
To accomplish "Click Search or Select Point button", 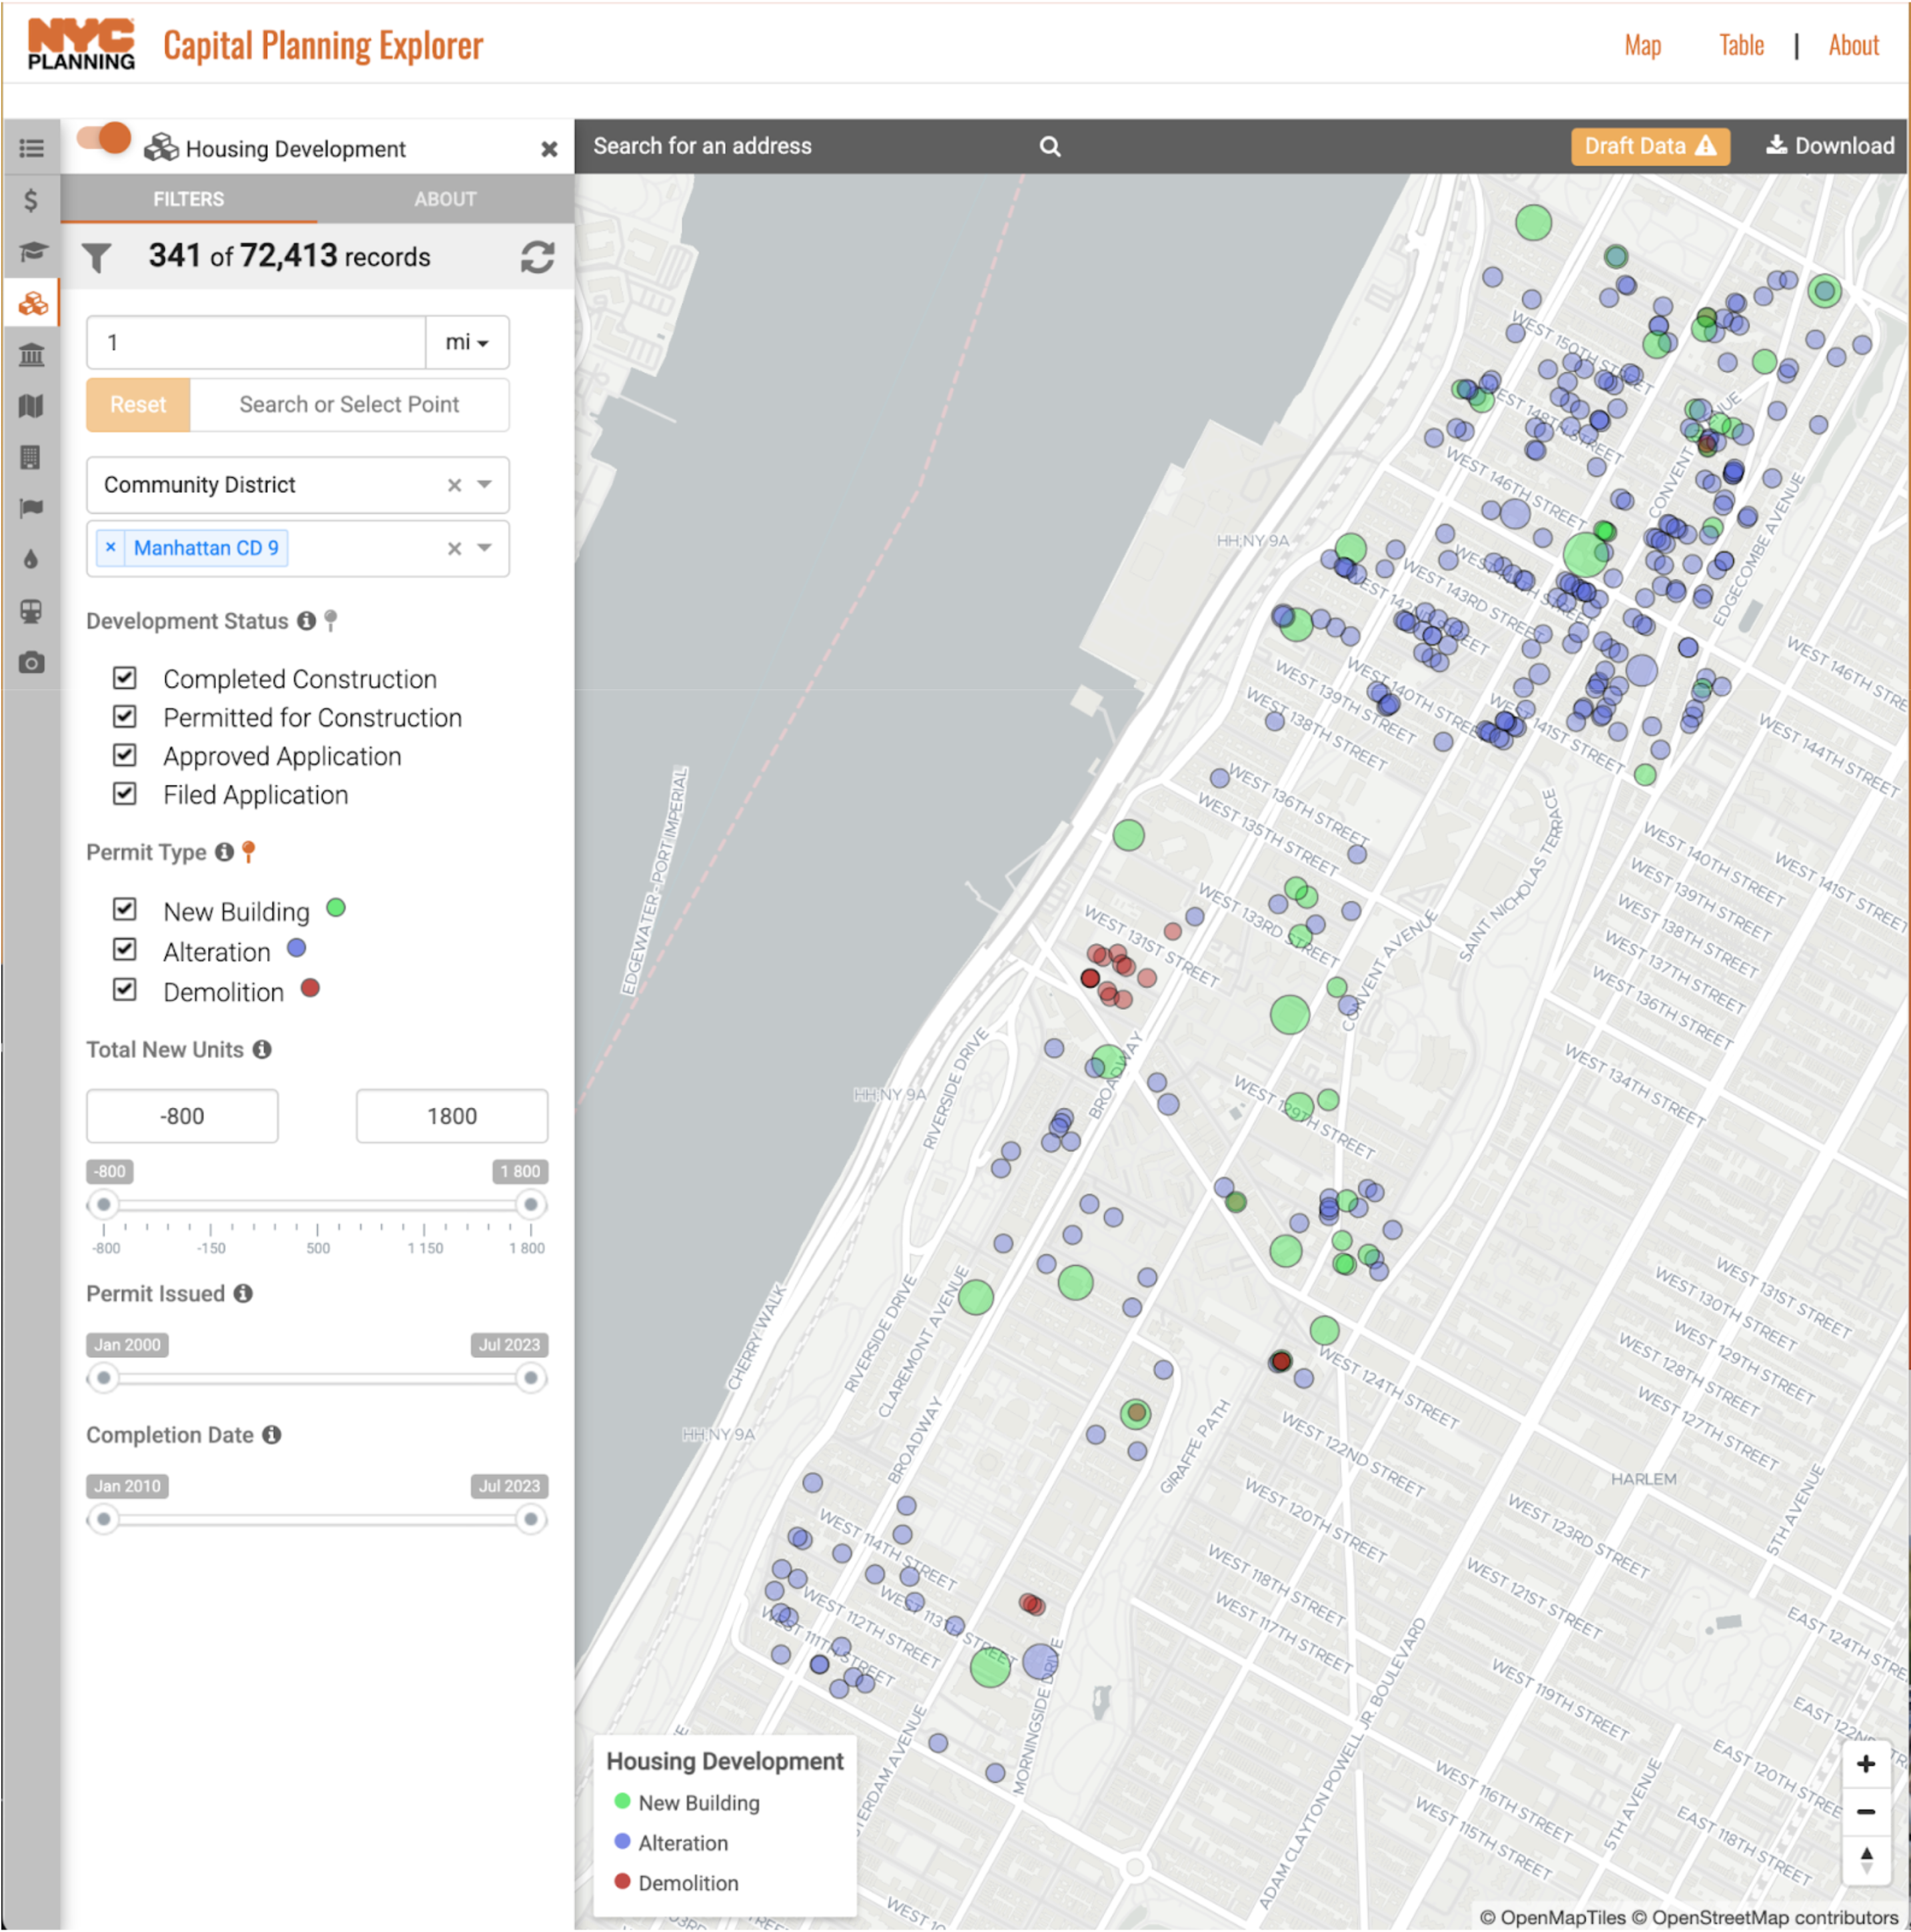I will pos(349,404).
